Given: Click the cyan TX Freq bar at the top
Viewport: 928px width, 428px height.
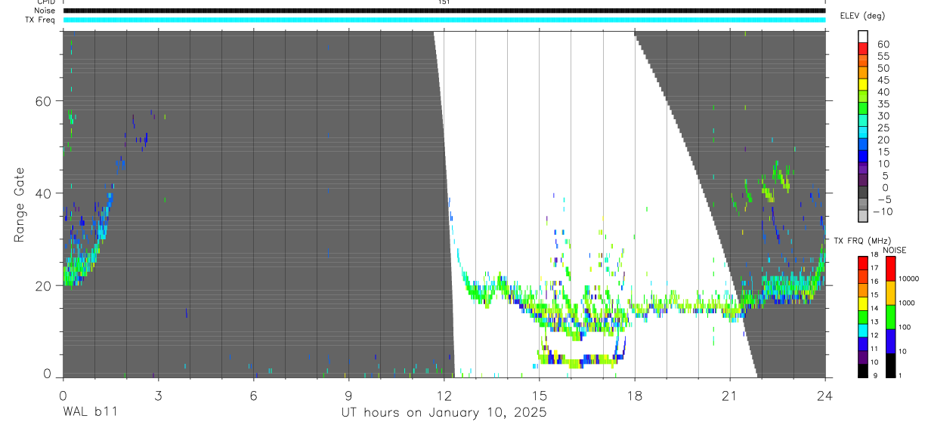Looking at the screenshot, I should [x=444, y=20].
